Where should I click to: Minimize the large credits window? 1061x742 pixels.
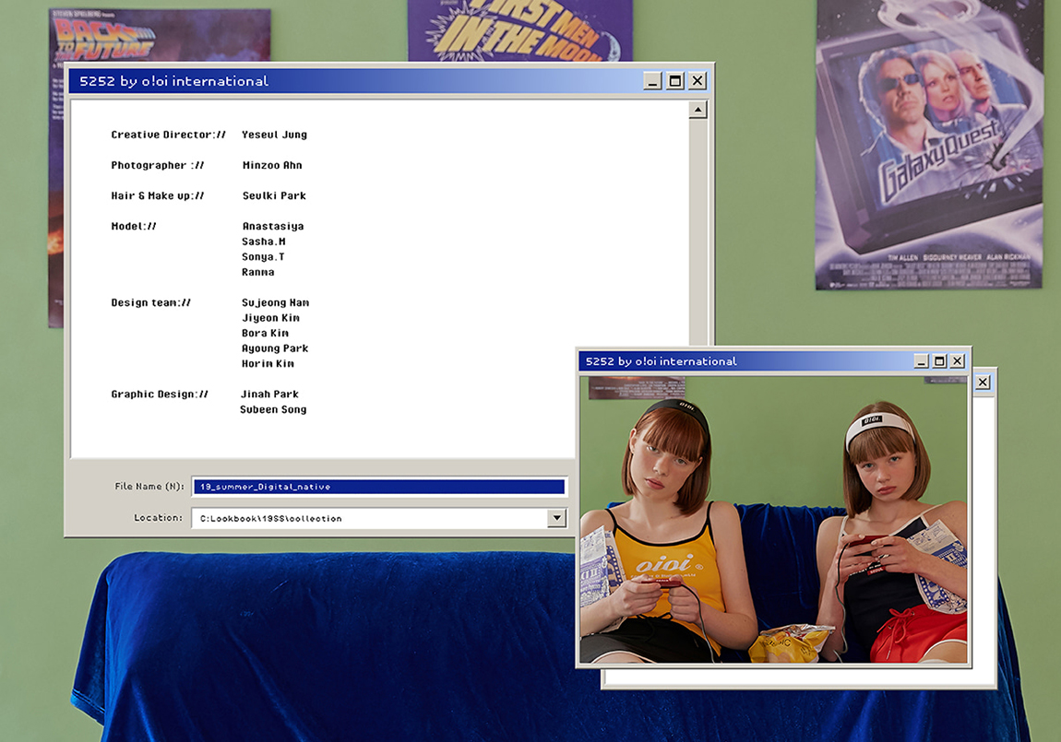[652, 82]
